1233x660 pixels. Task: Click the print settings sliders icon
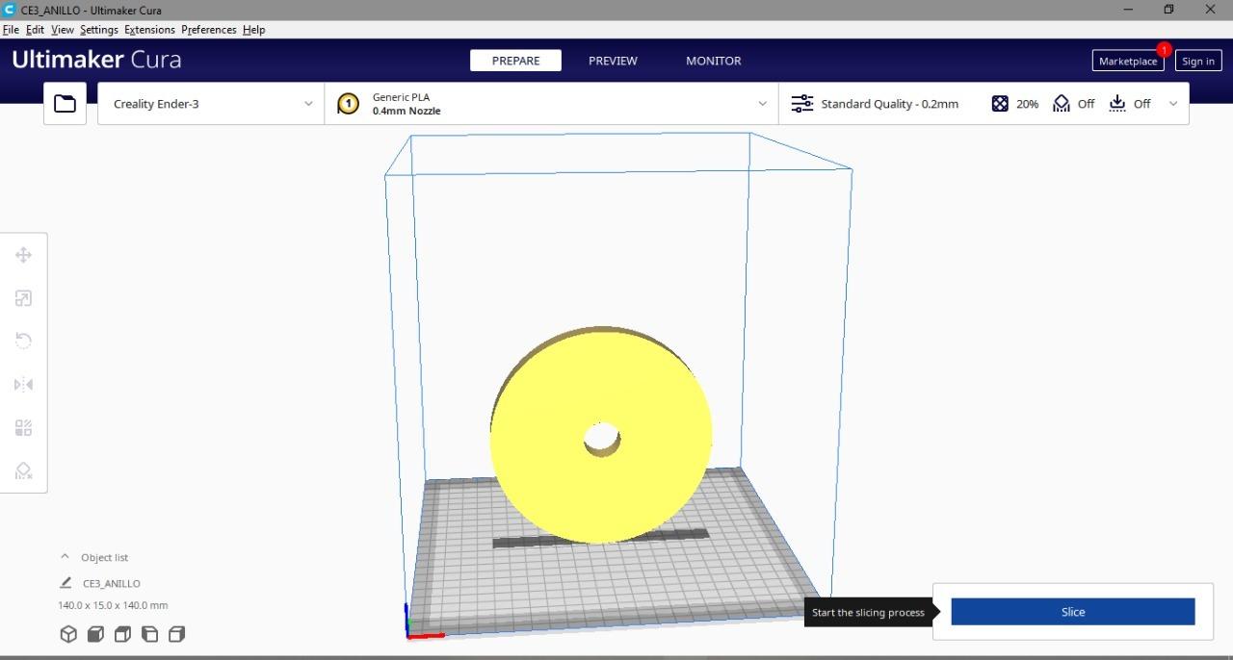point(801,104)
